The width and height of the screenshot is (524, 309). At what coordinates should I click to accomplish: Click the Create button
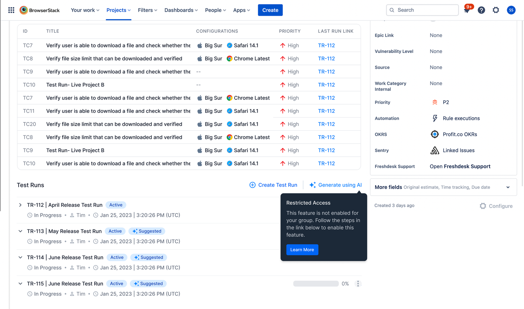click(x=270, y=10)
